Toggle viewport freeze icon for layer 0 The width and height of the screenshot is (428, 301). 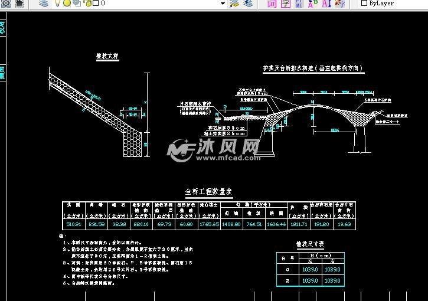(x=77, y=4)
